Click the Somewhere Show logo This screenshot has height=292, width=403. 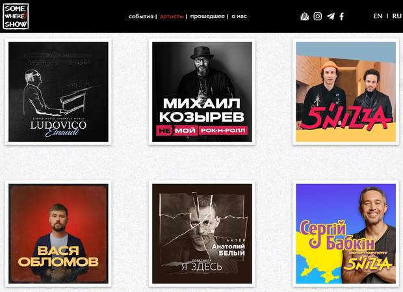point(16,16)
